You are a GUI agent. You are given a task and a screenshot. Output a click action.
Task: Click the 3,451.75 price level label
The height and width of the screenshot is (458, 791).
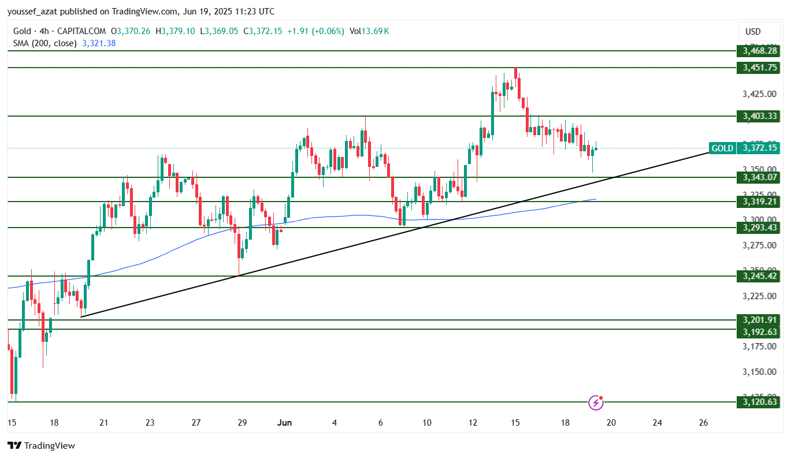[759, 68]
